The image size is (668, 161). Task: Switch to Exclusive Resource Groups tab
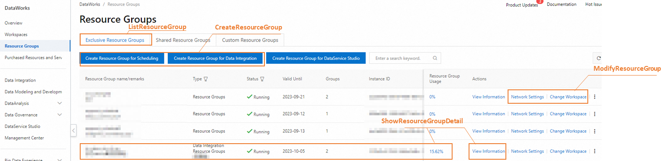coord(115,40)
